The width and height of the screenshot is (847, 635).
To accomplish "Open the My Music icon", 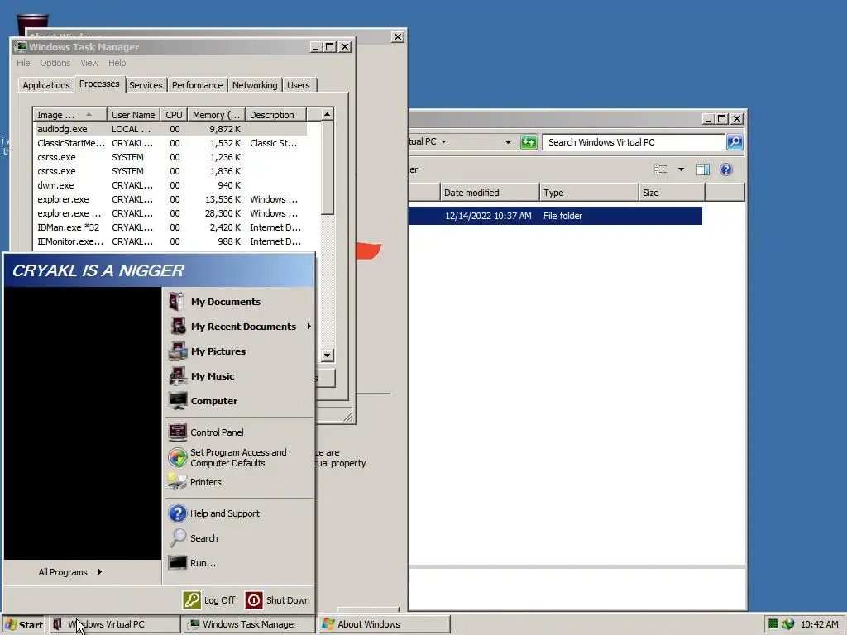I will (x=178, y=376).
